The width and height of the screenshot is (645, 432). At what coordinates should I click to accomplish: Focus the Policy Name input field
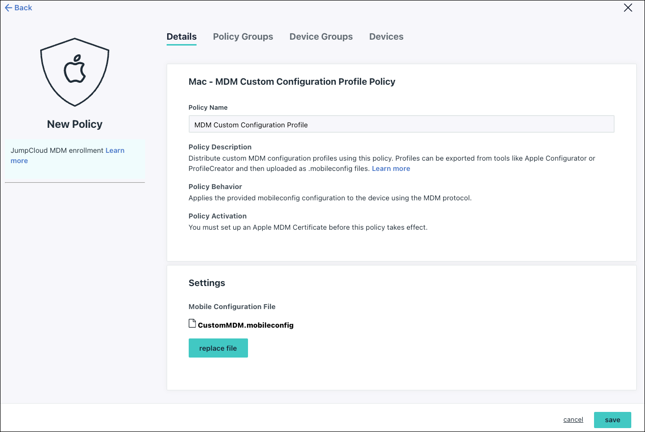click(401, 124)
